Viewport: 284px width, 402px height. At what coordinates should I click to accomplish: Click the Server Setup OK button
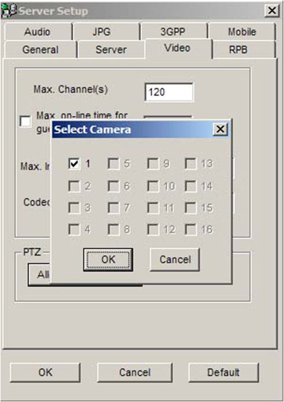click(45, 372)
